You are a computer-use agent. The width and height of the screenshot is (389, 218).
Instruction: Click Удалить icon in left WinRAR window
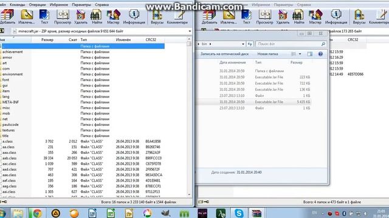click(81, 15)
